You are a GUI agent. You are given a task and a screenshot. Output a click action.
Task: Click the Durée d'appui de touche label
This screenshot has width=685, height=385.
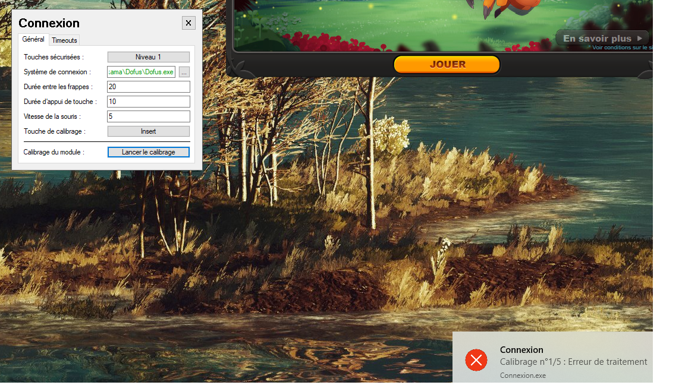[x=60, y=102]
